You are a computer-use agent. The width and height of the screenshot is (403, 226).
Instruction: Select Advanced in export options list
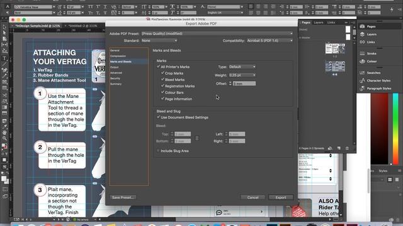(x=116, y=73)
